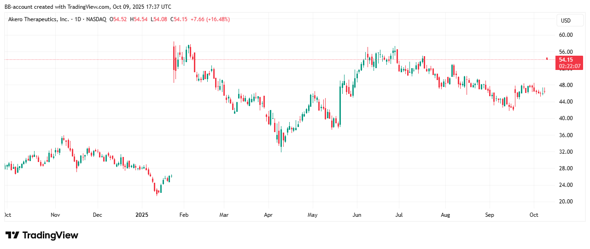Click the 02:22:07 countdown timer
Viewport: 590px width, 249px height.
(x=569, y=66)
